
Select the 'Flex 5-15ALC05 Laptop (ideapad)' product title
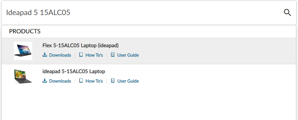click(x=80, y=45)
